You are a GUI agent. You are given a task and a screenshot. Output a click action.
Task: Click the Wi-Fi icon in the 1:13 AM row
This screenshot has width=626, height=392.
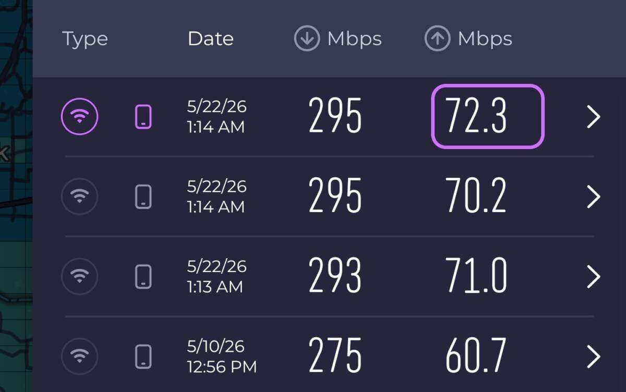tap(80, 276)
